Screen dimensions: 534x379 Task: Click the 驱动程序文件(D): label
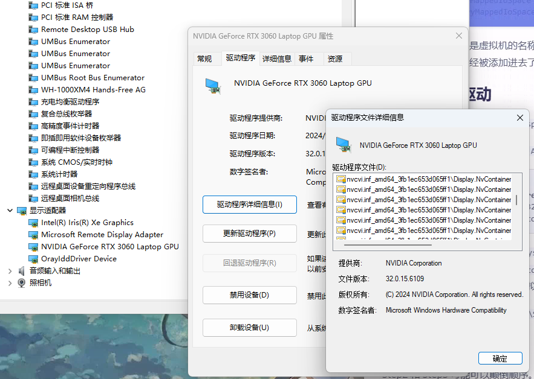click(359, 167)
